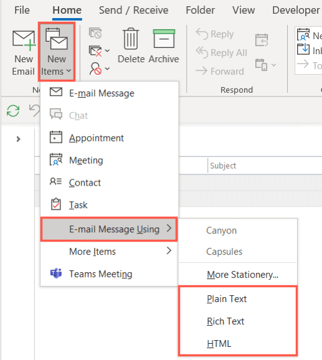Image resolution: width=322 pixels, height=360 pixels.
Task: Choose HTML message format
Action: 238,344
